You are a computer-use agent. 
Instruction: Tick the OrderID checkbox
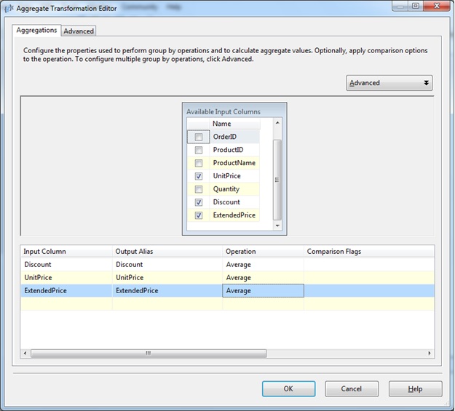199,137
